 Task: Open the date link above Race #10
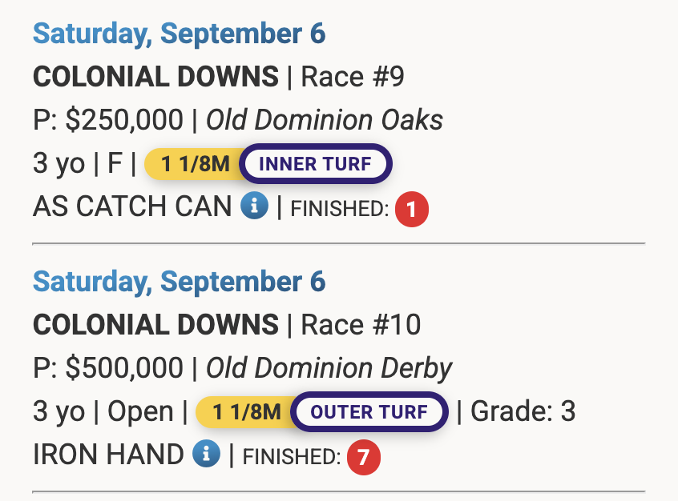[x=179, y=282]
